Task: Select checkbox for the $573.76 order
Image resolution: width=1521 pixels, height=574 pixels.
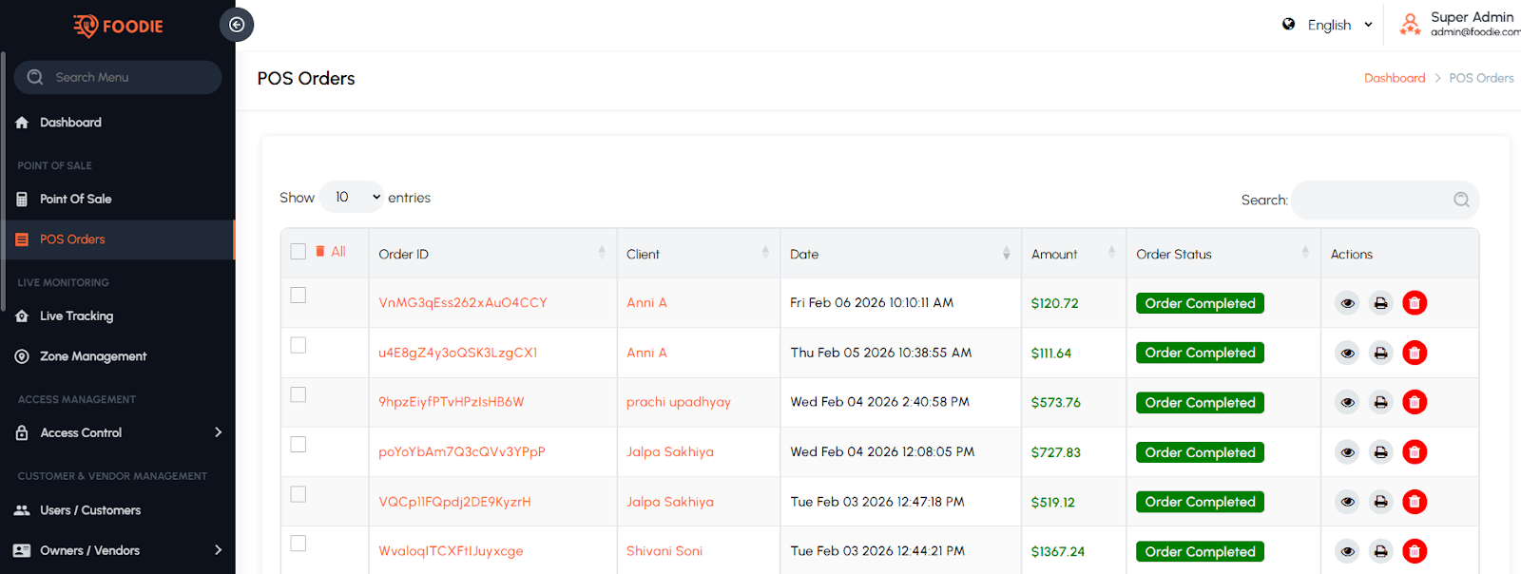Action: [298, 394]
